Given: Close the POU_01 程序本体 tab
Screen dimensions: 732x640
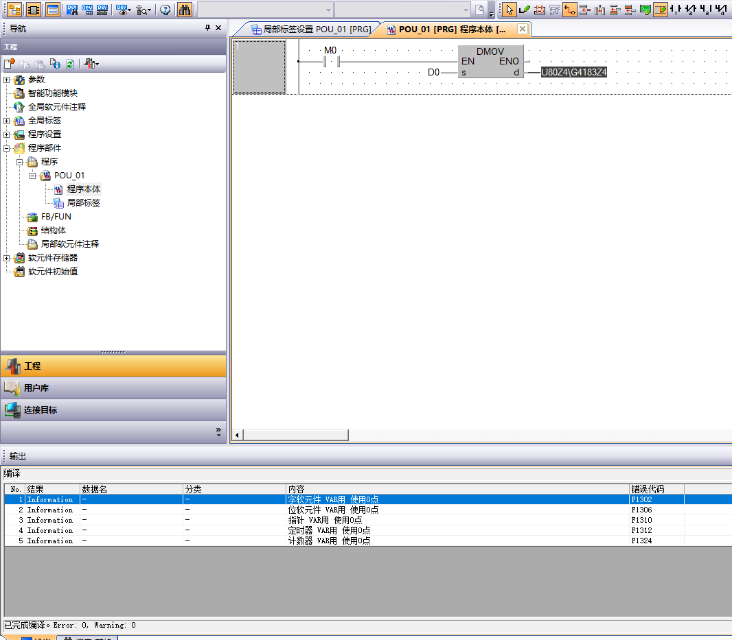Looking at the screenshot, I should click(x=523, y=29).
